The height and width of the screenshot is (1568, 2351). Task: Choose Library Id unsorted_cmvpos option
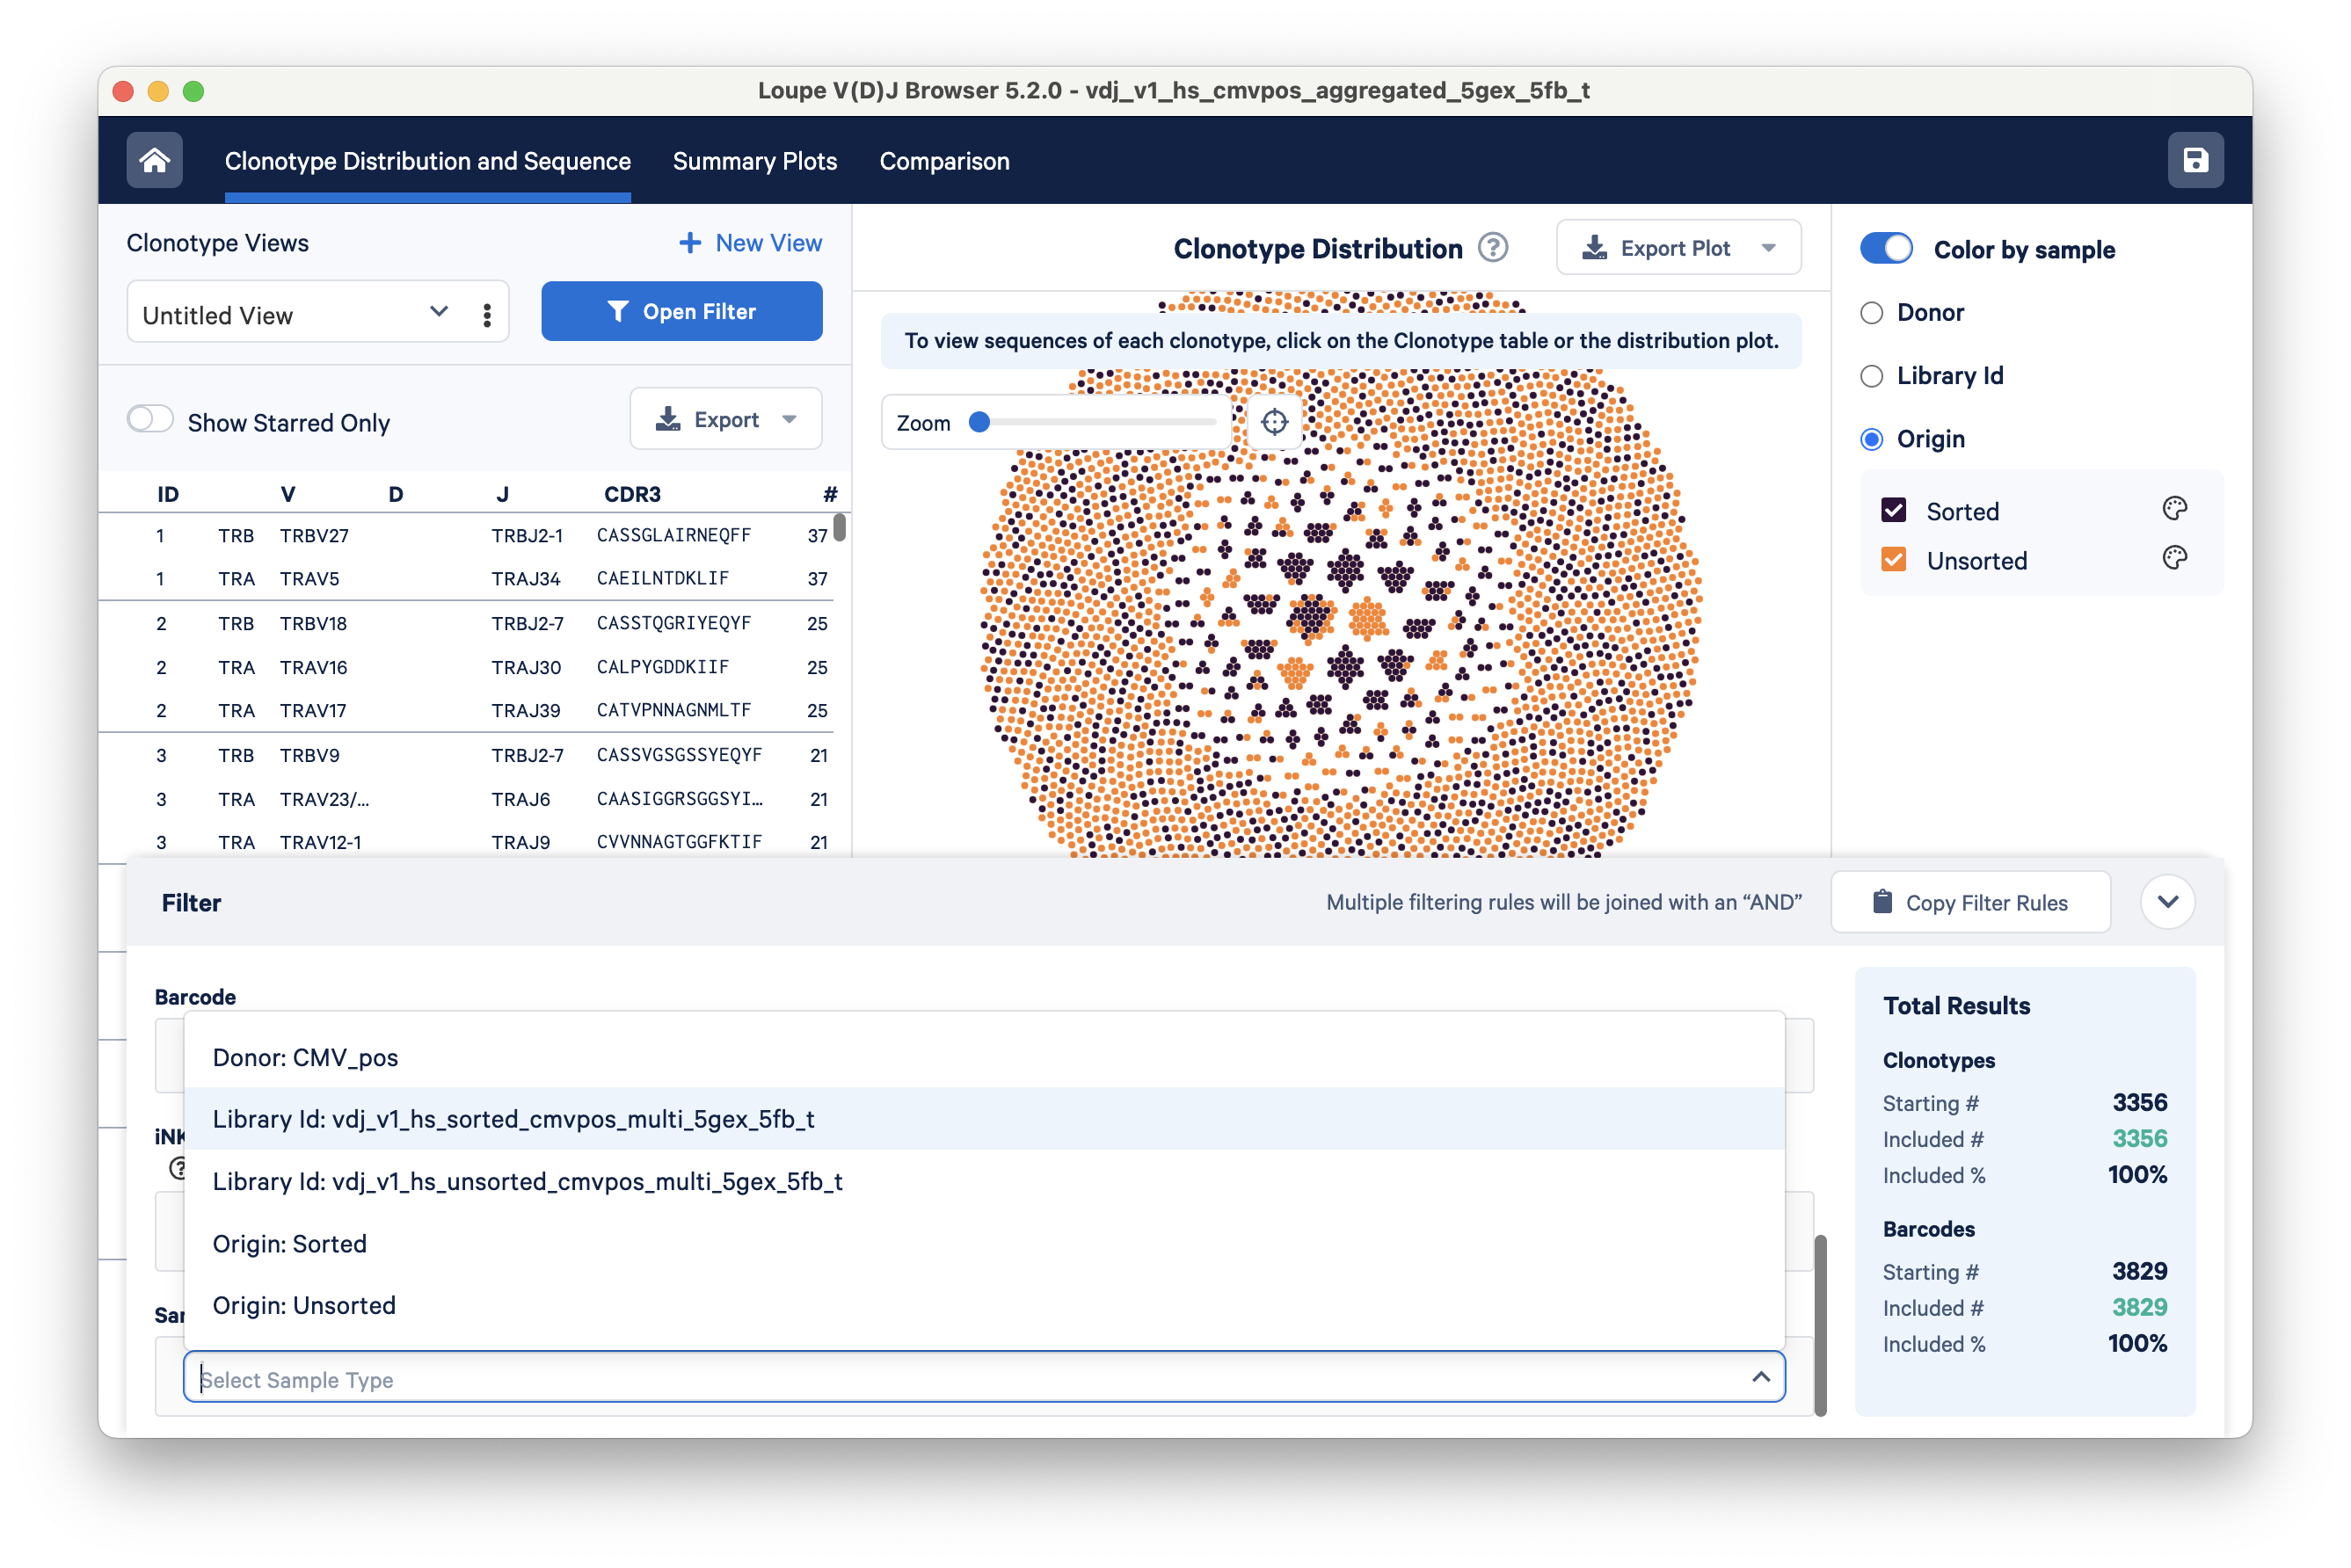(985, 1181)
